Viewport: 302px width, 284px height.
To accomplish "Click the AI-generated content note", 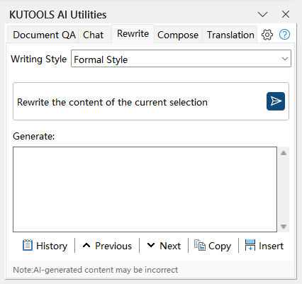I will [96, 270].
